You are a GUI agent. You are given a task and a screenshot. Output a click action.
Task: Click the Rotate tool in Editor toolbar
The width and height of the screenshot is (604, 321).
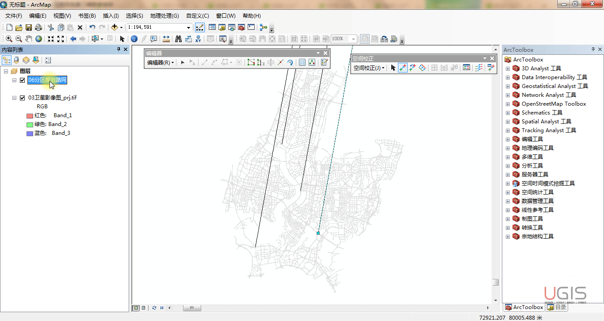291,62
